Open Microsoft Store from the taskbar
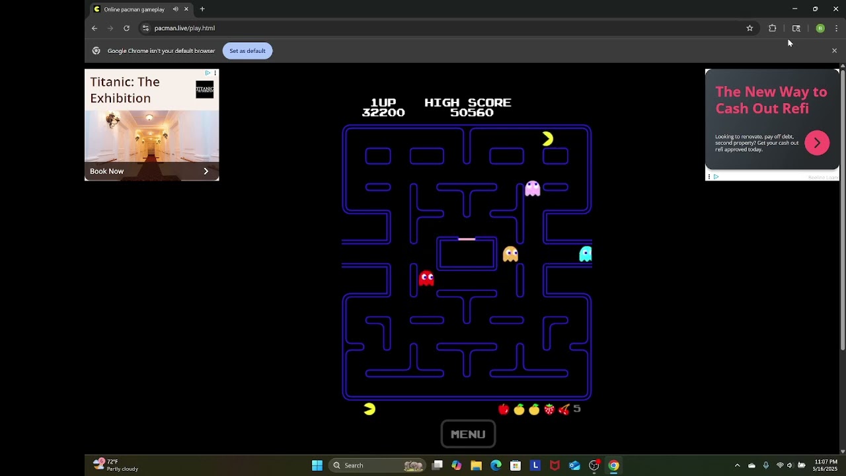Viewport: 846px width, 476px height. pos(516,465)
